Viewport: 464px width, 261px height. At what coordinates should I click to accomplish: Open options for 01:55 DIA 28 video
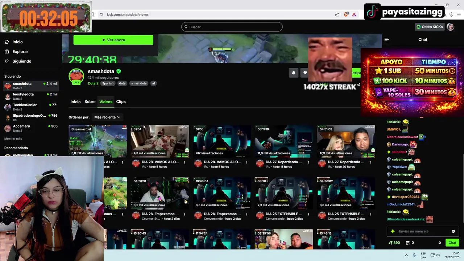pos(246,162)
